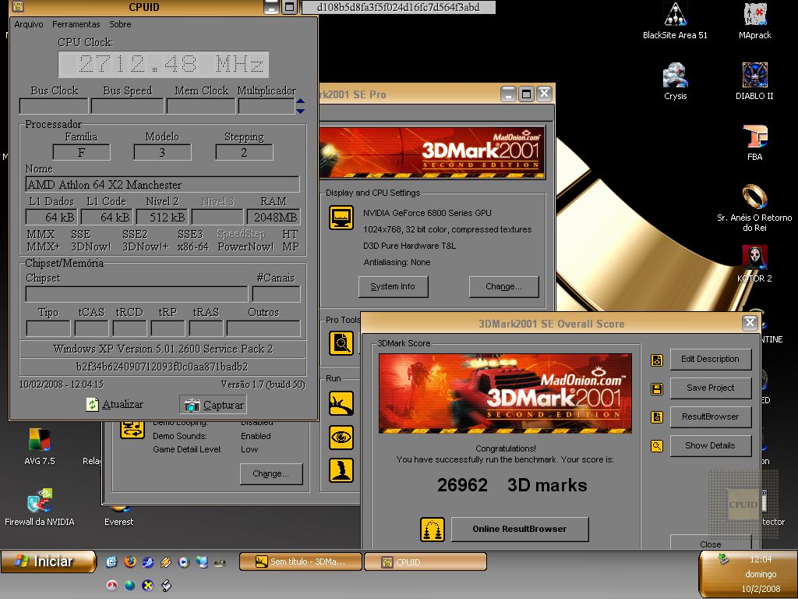Open the Firewall da NVIDIA desktop icon
This screenshot has height=599, width=798.
40,507
